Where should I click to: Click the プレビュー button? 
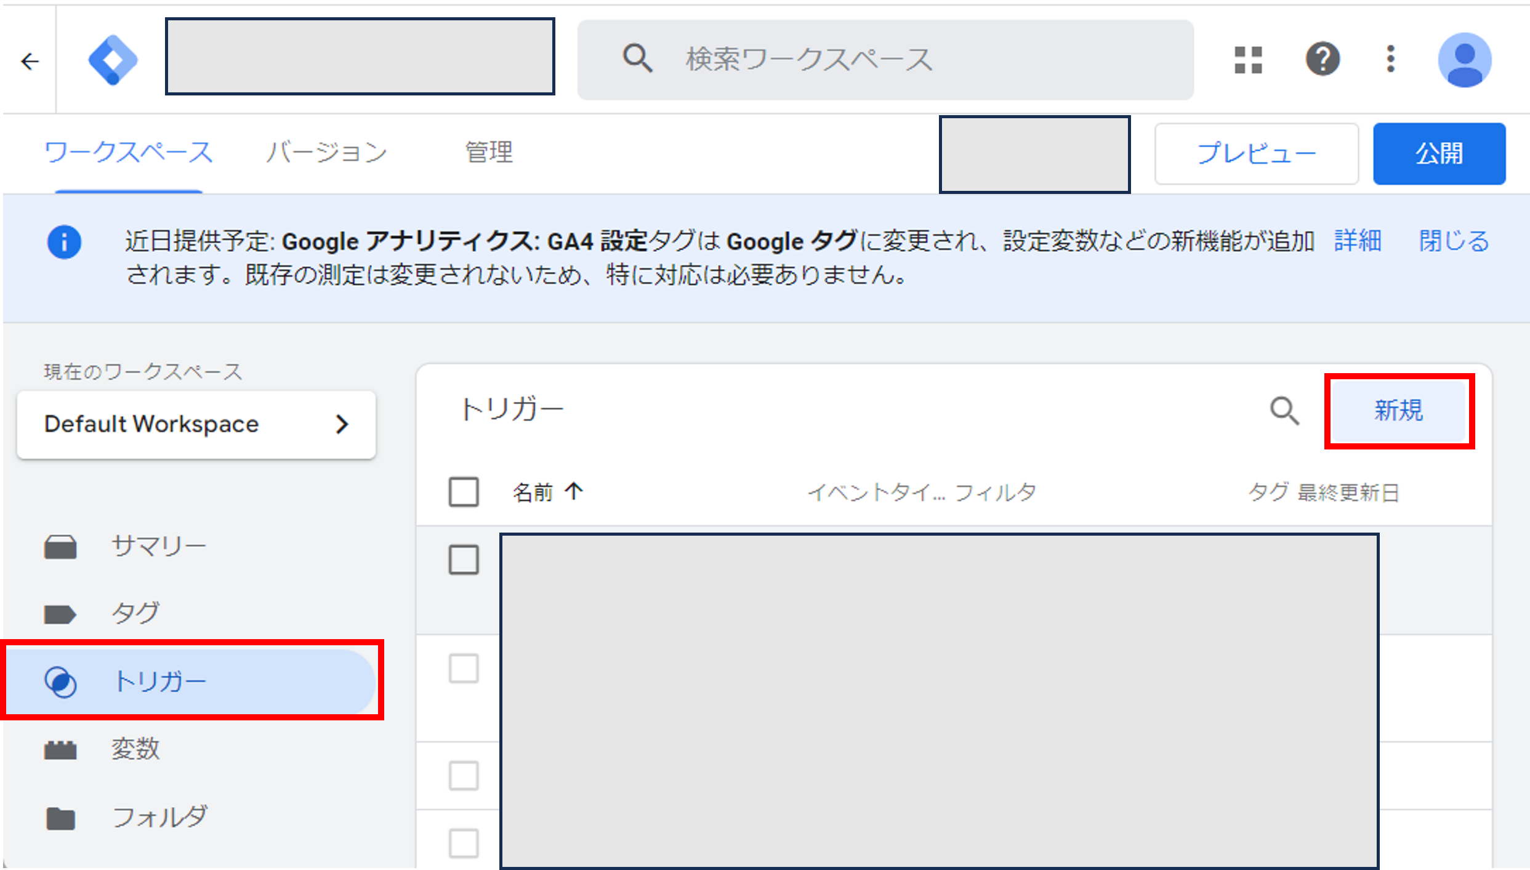(x=1256, y=153)
